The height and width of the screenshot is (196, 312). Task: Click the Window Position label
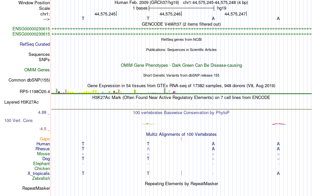coord(34,3)
